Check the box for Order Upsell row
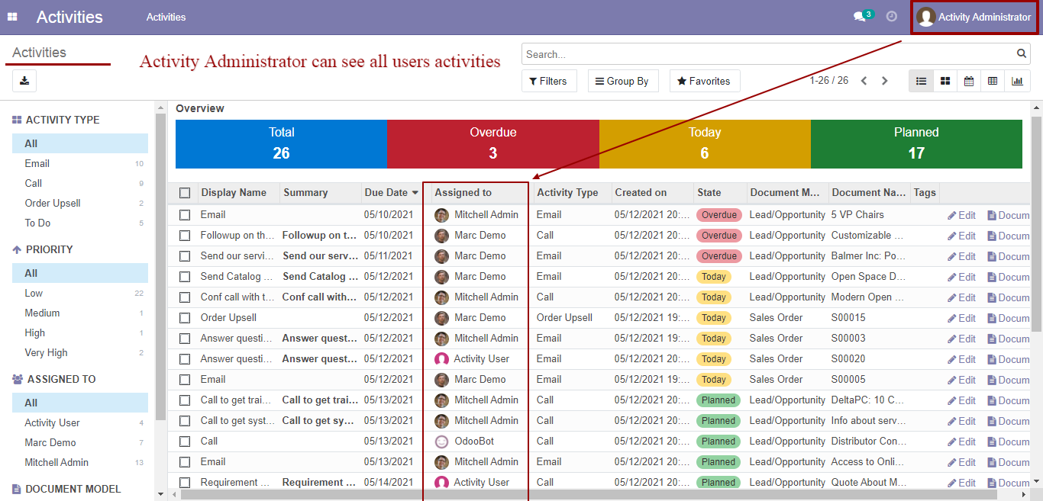This screenshot has width=1043, height=501. [185, 318]
